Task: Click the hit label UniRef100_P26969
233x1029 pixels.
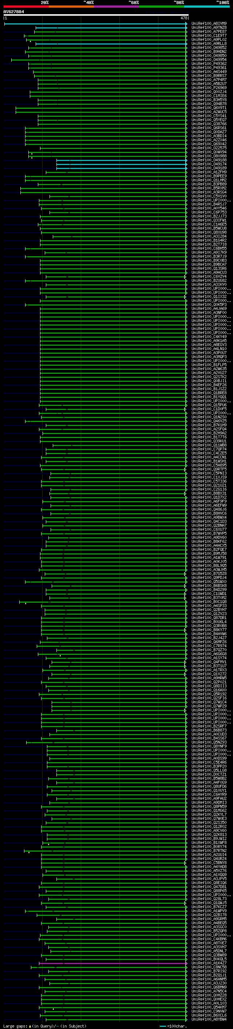Action: [x=209, y=88]
